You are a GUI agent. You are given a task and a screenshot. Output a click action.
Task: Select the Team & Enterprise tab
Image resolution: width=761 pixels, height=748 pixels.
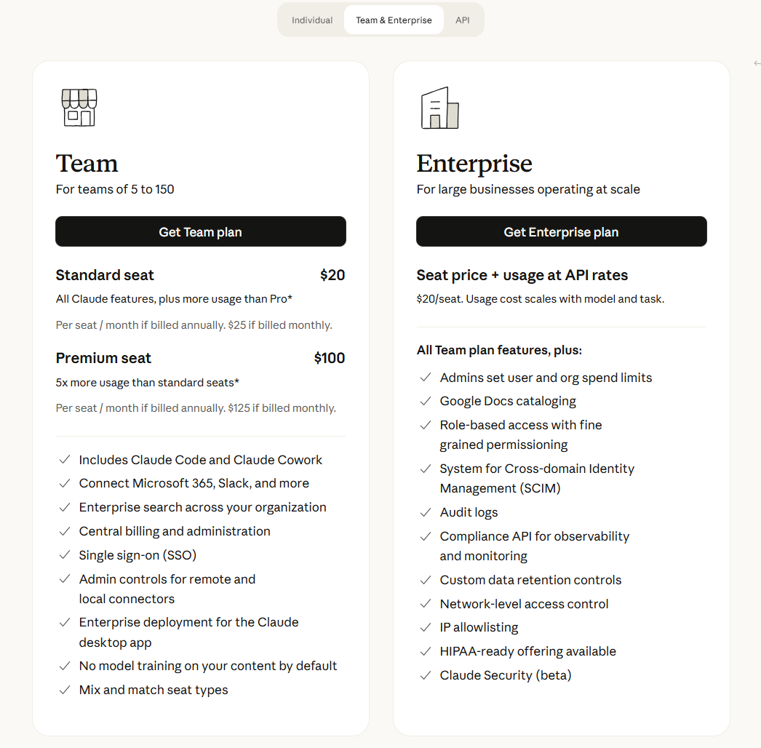tap(394, 20)
